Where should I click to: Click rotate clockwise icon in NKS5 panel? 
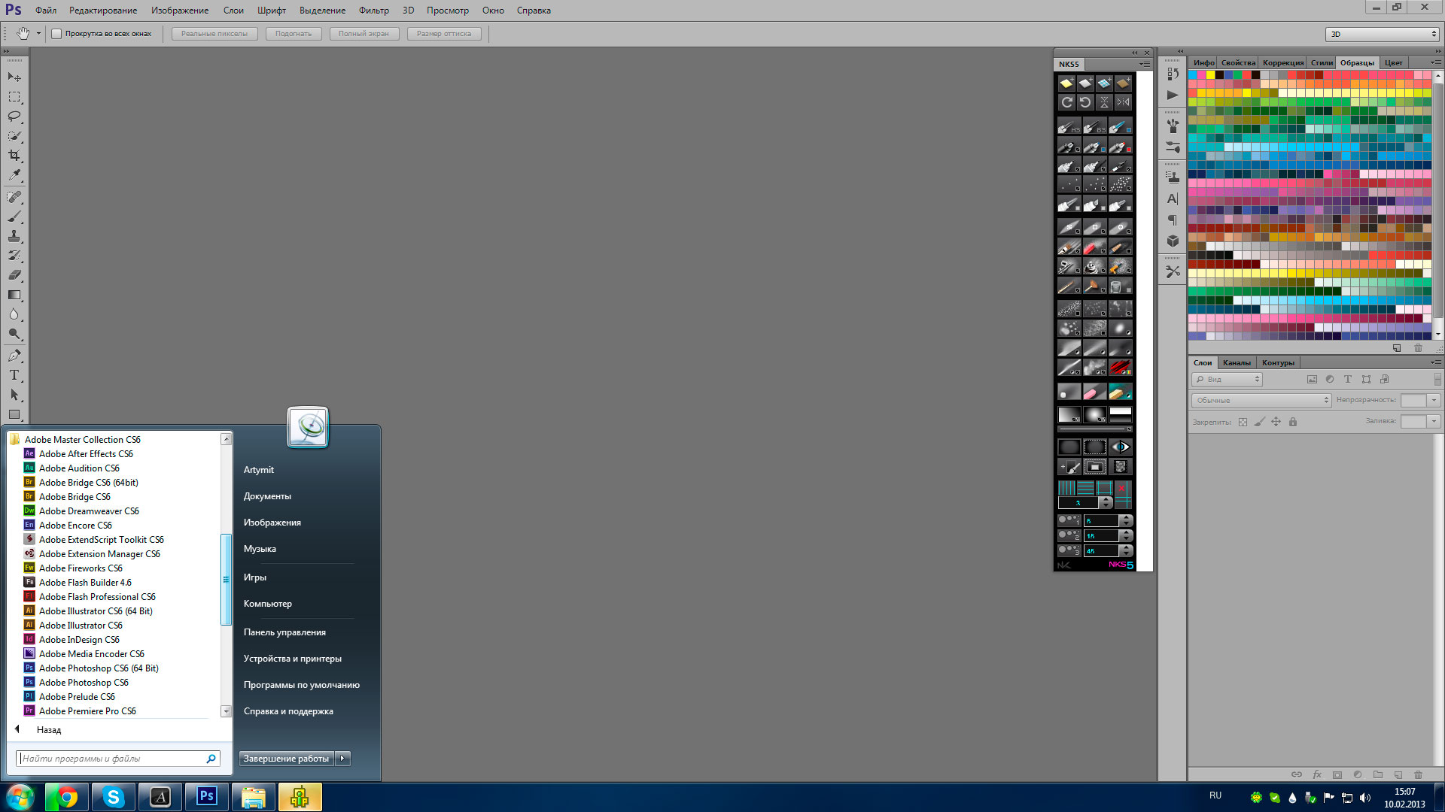point(1066,102)
